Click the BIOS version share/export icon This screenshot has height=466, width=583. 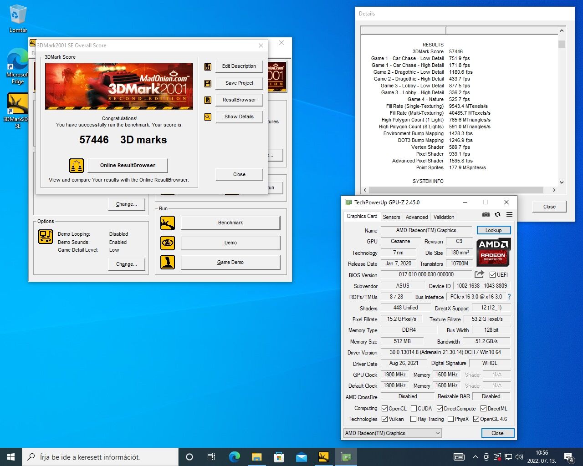[x=479, y=274]
